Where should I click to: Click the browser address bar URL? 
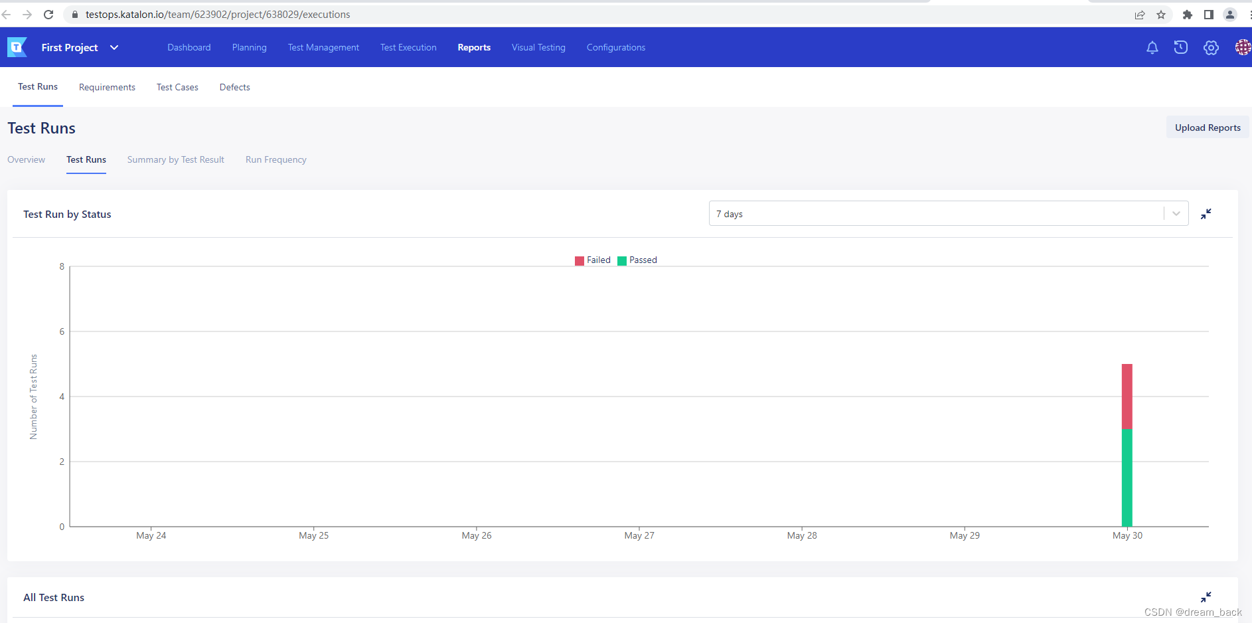click(x=218, y=15)
